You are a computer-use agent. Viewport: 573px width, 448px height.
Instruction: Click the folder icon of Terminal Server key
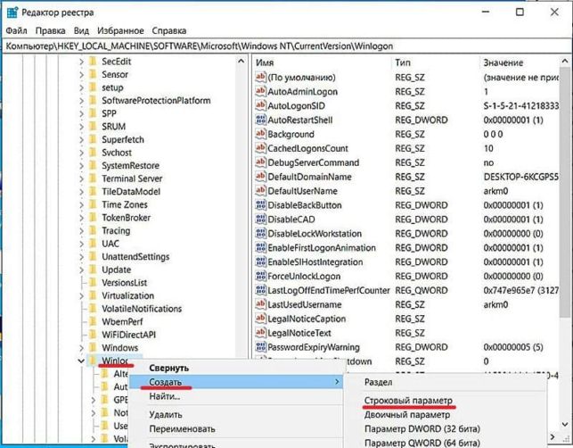point(93,178)
